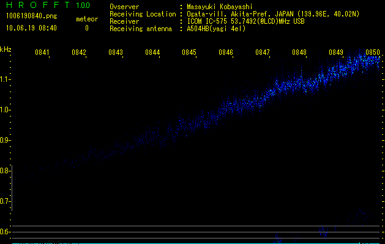The height and width of the screenshot is (244, 385).
Task: Click the 0841 time marker
Action: (x=42, y=52)
